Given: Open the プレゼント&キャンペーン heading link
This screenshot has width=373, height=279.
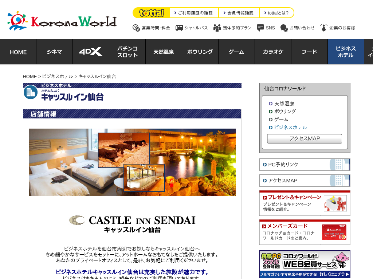Looking at the screenshot, I should pyautogui.click(x=294, y=197).
